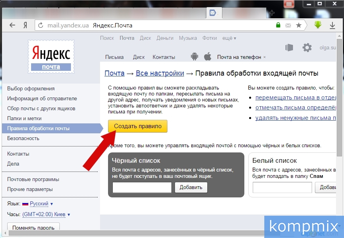Open 'Деньги' in the top service bar
Screen dimensions: 344x238
(165, 38)
